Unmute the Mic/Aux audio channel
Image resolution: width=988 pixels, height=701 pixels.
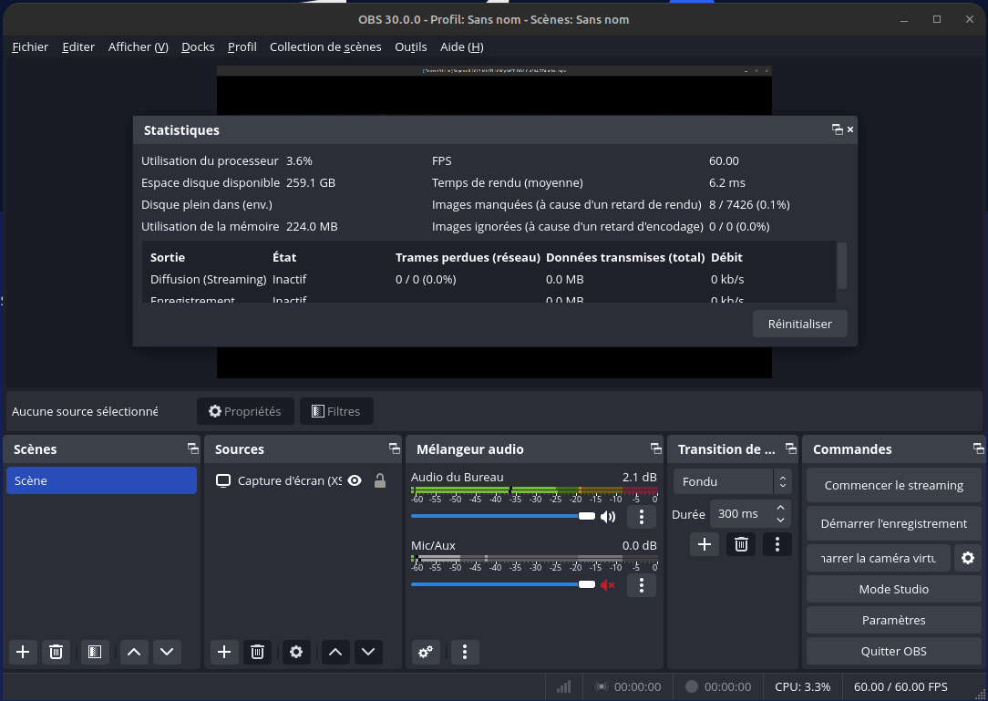607,584
